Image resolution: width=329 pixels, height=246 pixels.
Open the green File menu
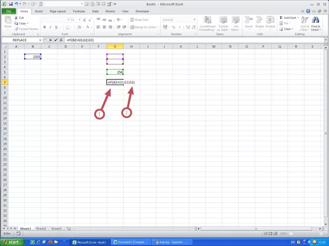[8, 11]
